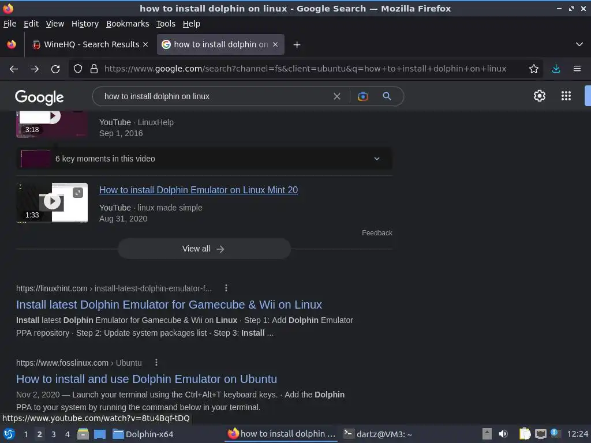Close the how to install dolphin tab

(x=275, y=44)
